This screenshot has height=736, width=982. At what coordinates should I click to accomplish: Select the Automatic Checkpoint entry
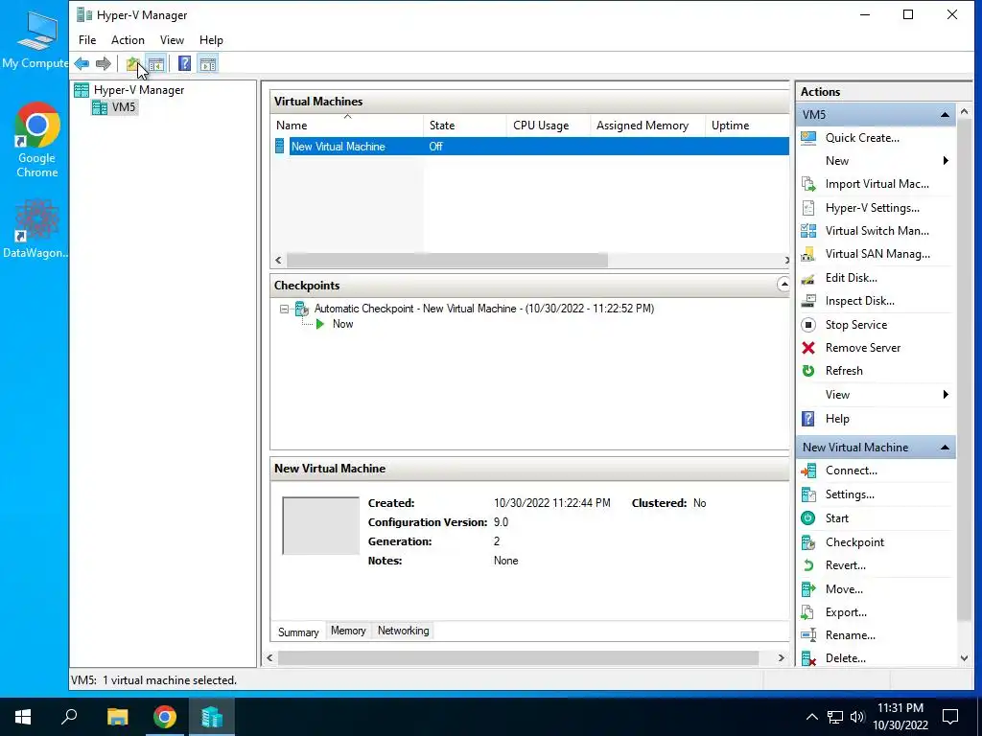(x=484, y=309)
